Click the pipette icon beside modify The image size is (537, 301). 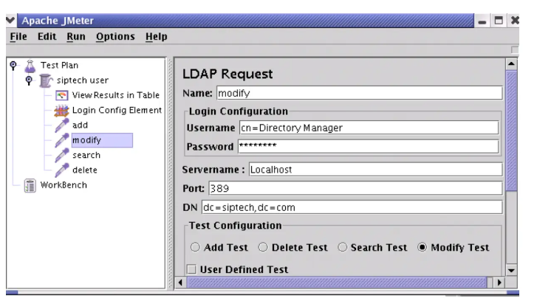click(61, 140)
